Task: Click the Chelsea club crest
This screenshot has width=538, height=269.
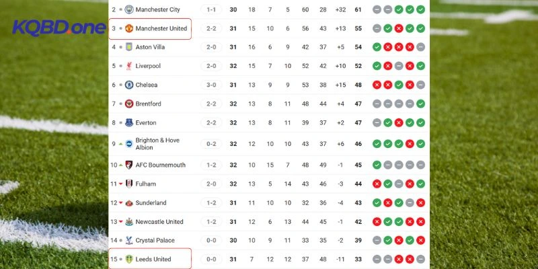Action: click(129, 85)
